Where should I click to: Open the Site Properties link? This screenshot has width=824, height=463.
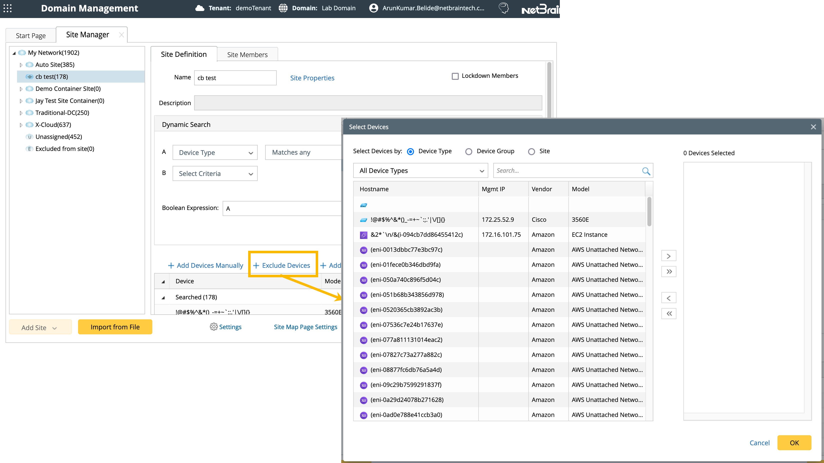point(312,78)
